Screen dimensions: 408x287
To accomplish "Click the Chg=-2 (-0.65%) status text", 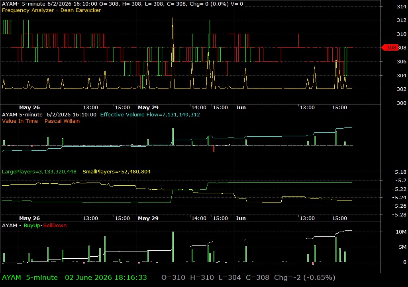I will [x=304, y=277].
